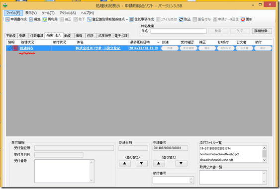Sort descending with 申請番号 down arrow
This screenshot has width=280, height=189.
click(181, 163)
